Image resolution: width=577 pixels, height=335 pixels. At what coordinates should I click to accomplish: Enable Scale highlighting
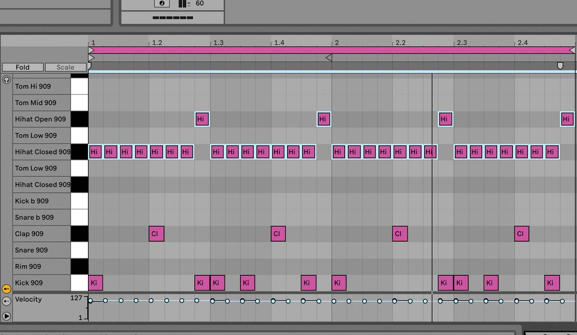65,67
